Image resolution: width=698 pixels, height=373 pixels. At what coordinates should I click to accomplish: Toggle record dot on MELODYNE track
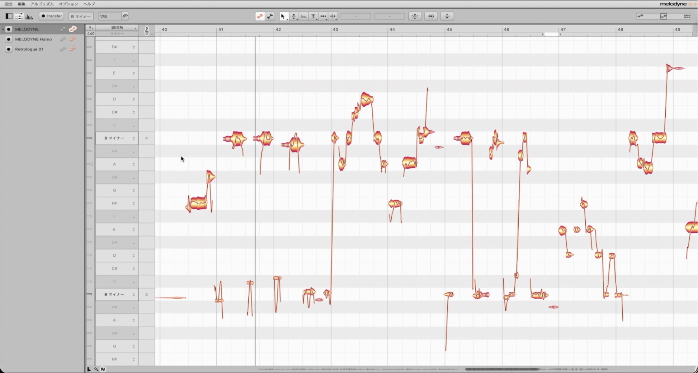(8, 29)
